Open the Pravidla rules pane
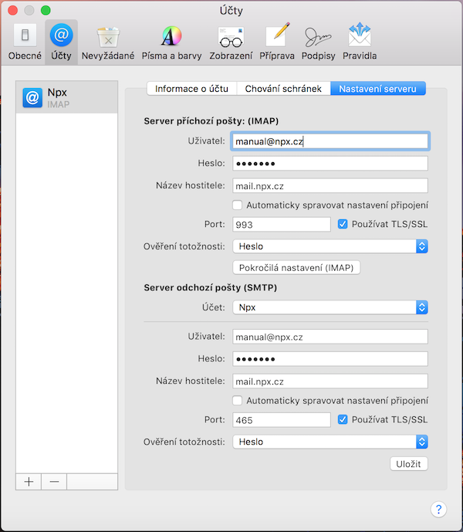Viewport: 463px width, 532px height. click(x=359, y=42)
